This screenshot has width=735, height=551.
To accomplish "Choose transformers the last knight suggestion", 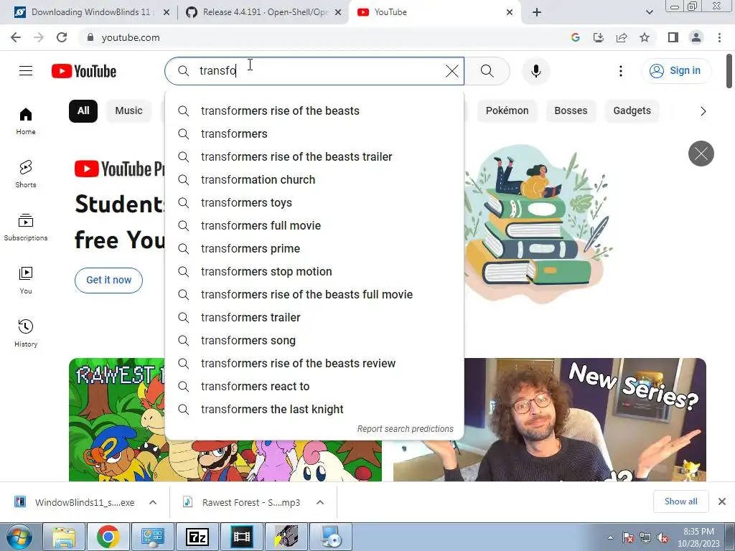I will (314, 410).
